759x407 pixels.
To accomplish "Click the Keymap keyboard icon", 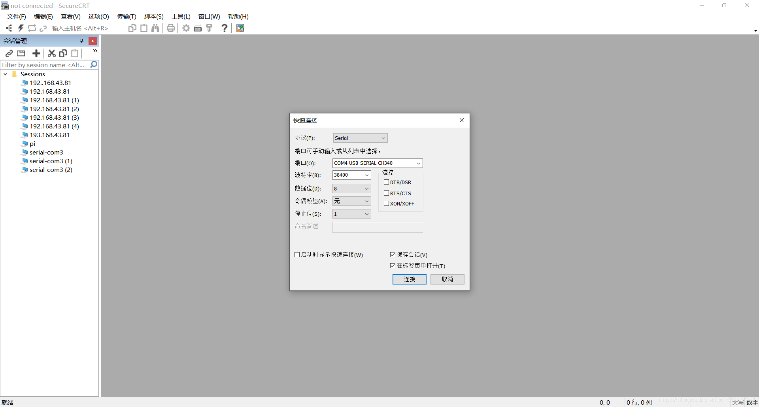I will tap(198, 28).
